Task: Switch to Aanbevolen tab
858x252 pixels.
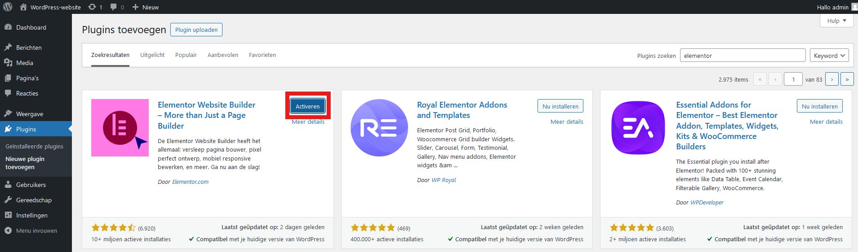Action: point(223,55)
